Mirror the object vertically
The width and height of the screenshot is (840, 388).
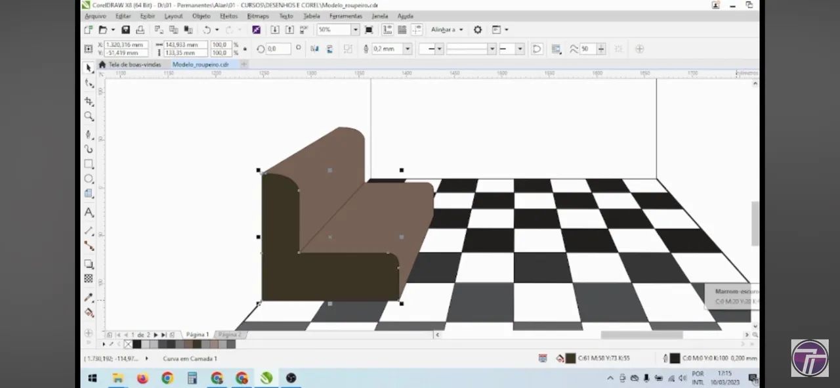point(329,49)
